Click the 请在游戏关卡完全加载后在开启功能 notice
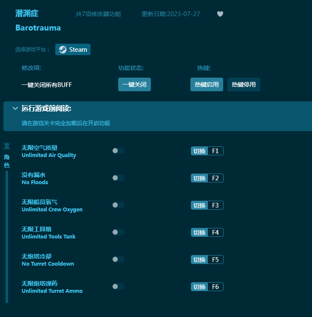The width and height of the screenshot is (312, 317). [x=66, y=123]
